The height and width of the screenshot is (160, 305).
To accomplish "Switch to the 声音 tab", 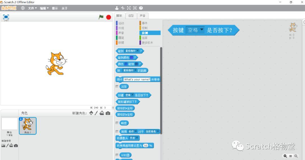I will (x=143, y=16).
